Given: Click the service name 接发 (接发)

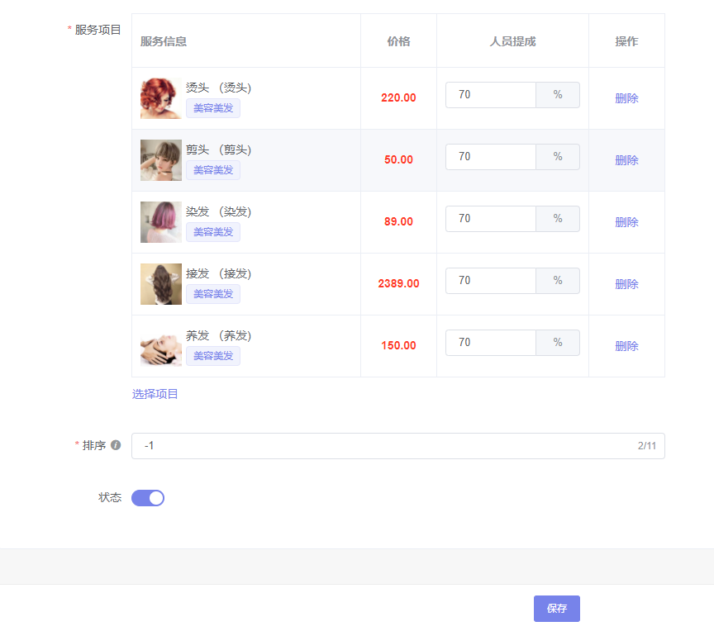Looking at the screenshot, I should 218,273.
